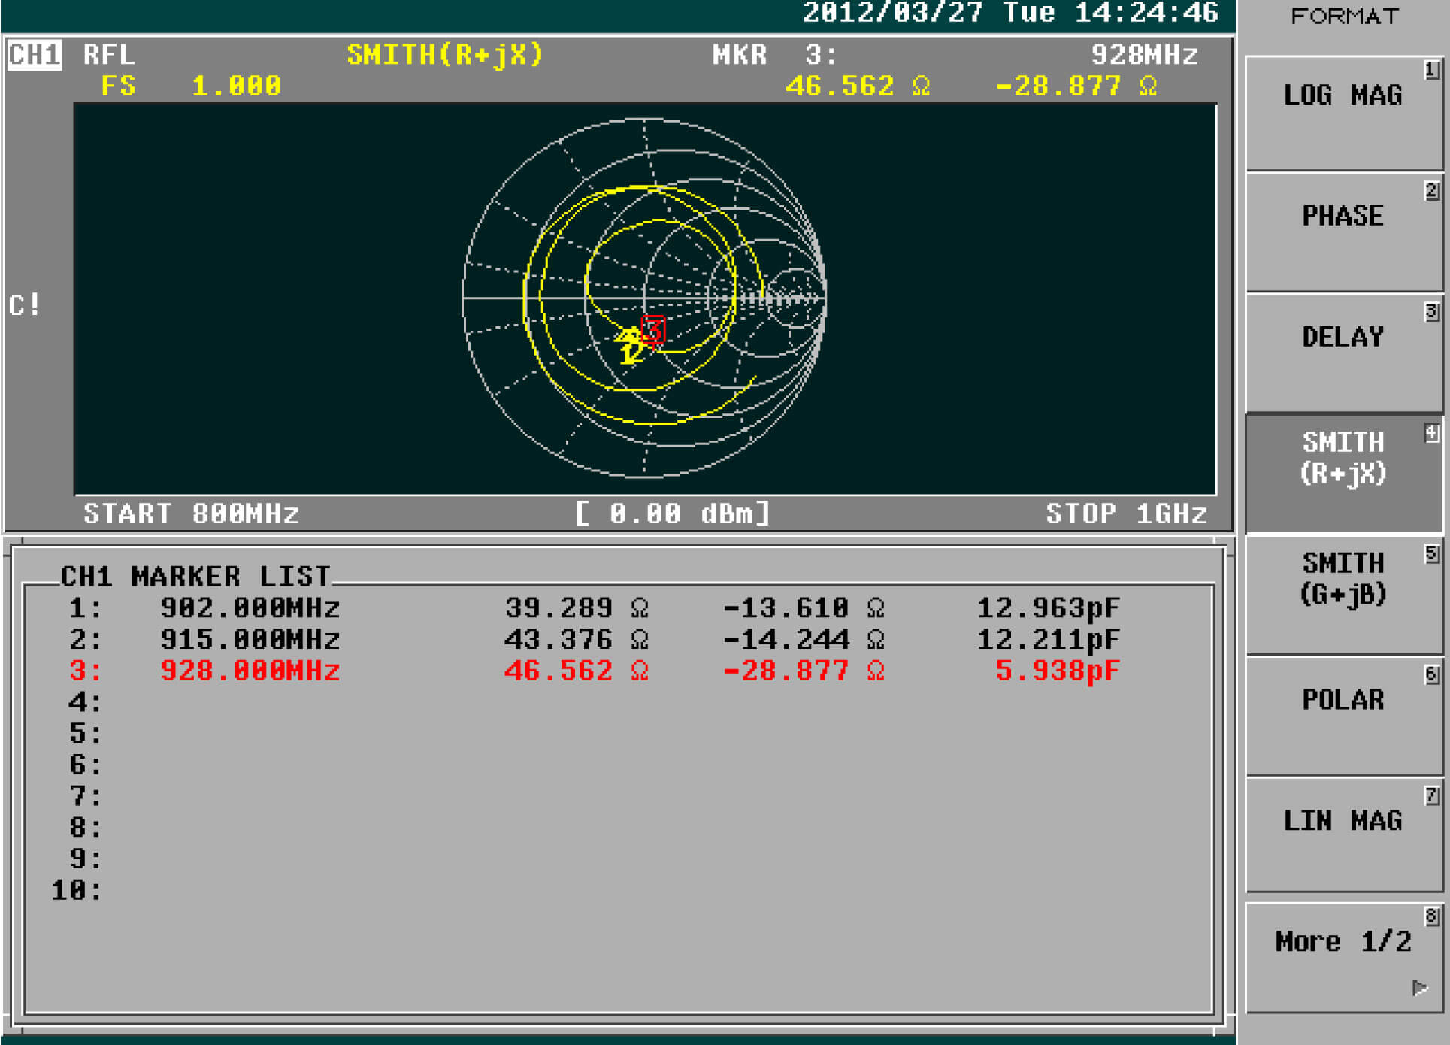Choose the POLAR format softkey

1343,716
